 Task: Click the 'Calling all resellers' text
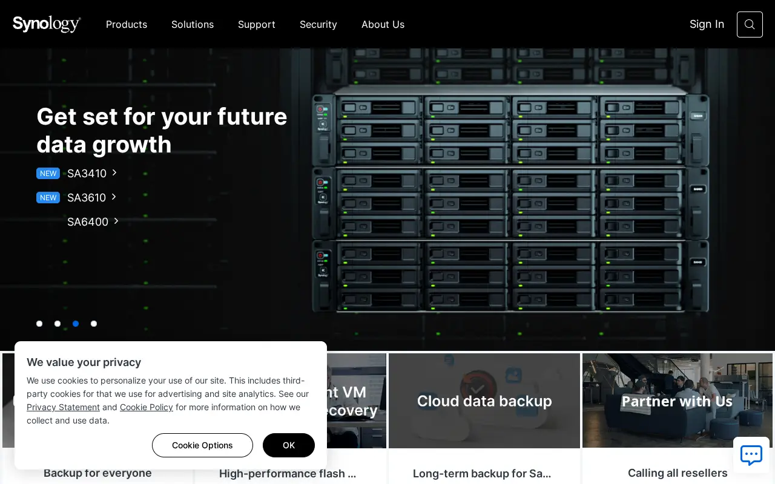(x=678, y=473)
